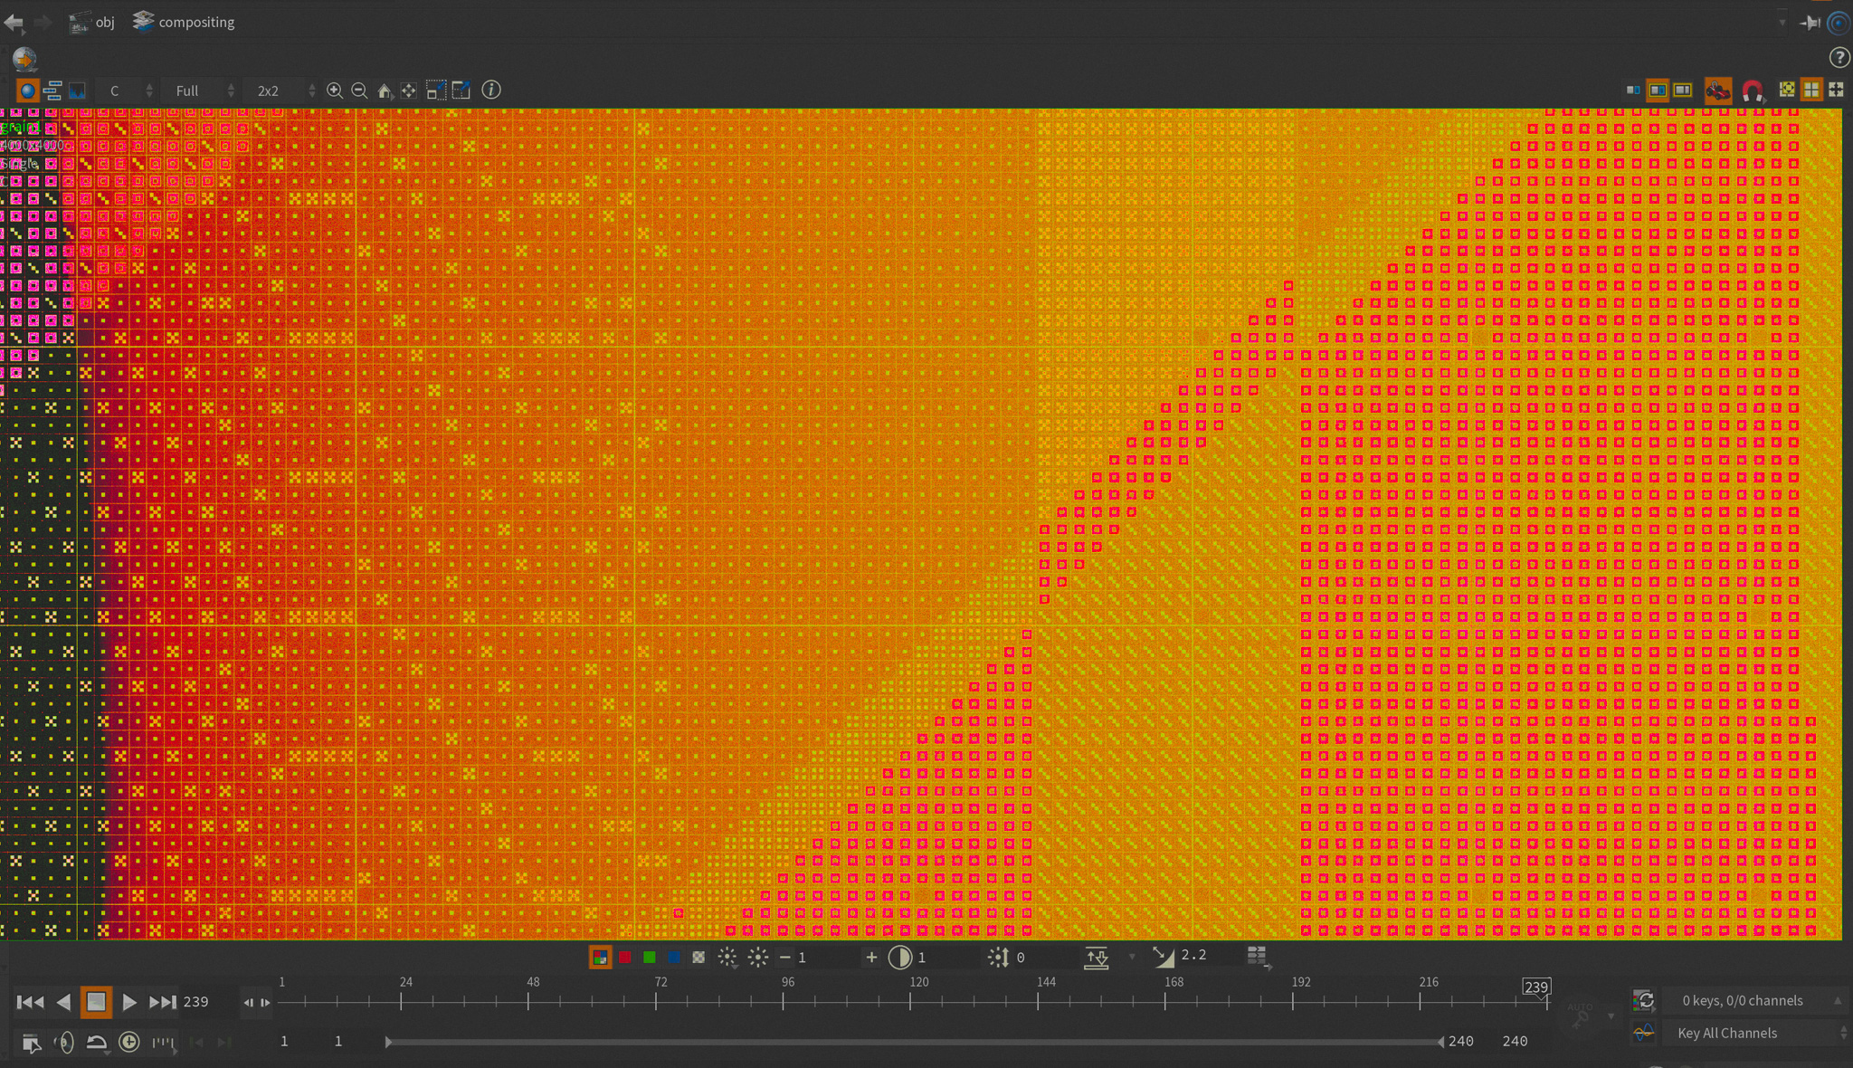Viewport: 1853px width, 1068px height.
Task: Toggle the real-time clock playback icon
Action: (129, 1042)
